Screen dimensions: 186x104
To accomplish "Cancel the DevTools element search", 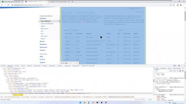I will tap(150, 99).
